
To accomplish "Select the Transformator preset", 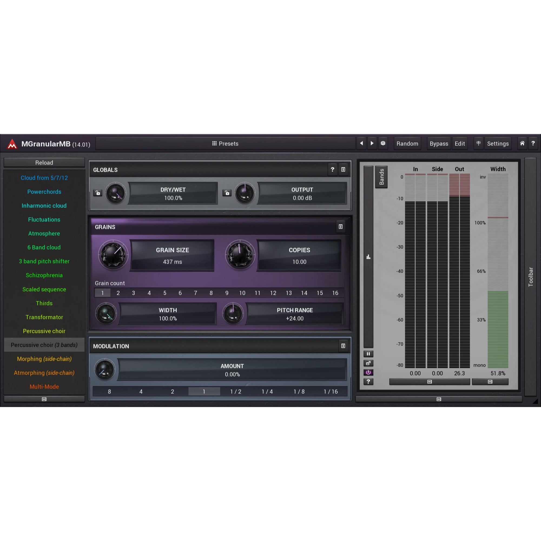I will (x=44, y=317).
